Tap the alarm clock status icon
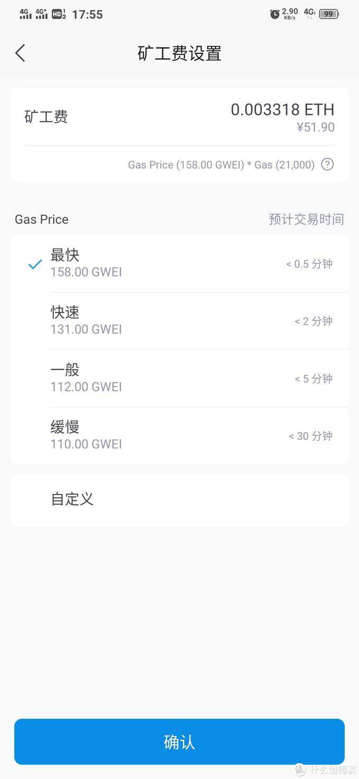Screen dimensions: 359x779 pyautogui.click(x=275, y=14)
